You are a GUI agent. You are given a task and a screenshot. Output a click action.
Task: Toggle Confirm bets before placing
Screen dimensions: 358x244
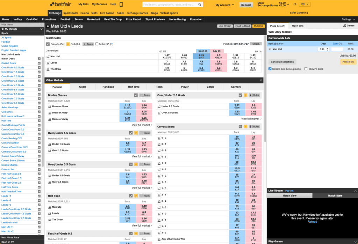click(x=270, y=69)
